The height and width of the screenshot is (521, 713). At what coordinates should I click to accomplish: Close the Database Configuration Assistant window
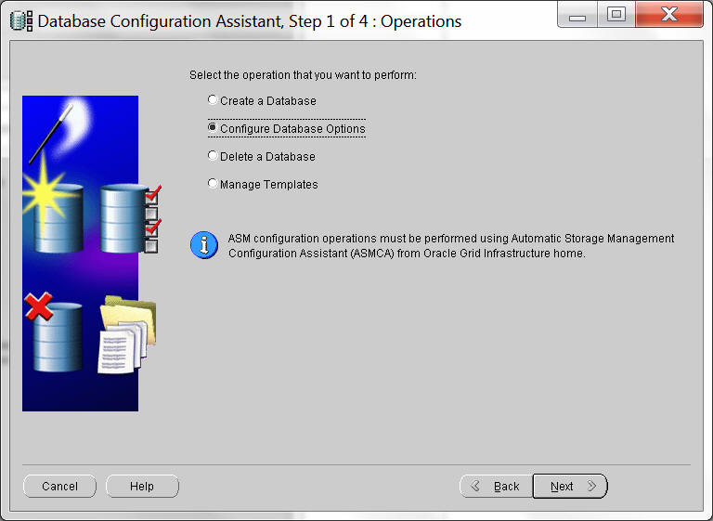pyautogui.click(x=668, y=14)
